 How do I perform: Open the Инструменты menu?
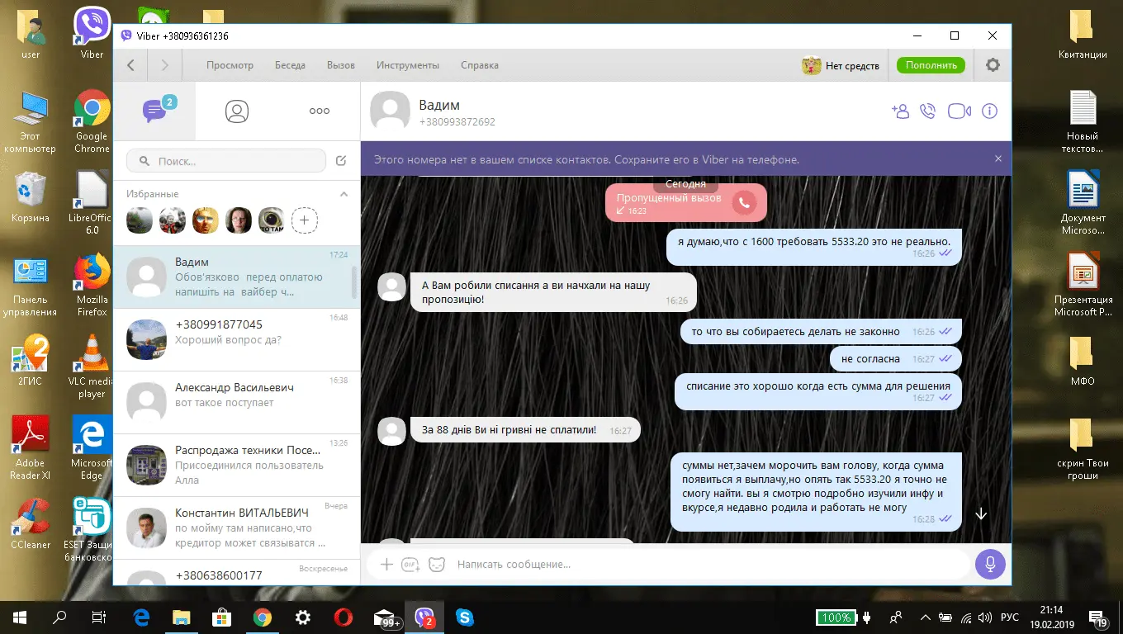(x=407, y=65)
